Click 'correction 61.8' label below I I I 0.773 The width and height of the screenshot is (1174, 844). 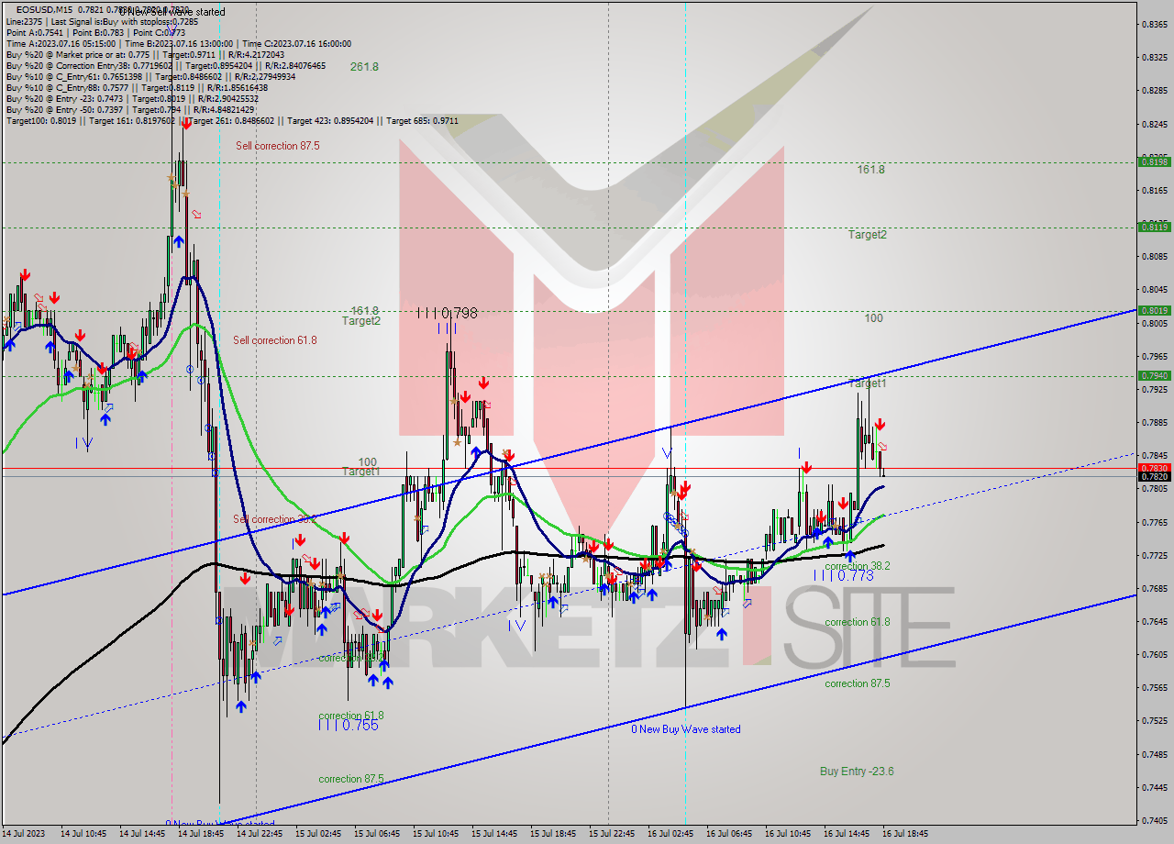(857, 622)
